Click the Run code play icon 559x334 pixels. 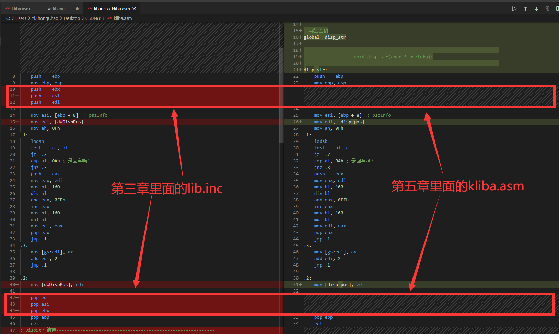(514, 9)
